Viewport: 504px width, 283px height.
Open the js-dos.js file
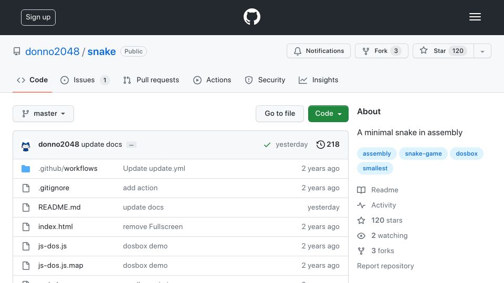click(52, 246)
